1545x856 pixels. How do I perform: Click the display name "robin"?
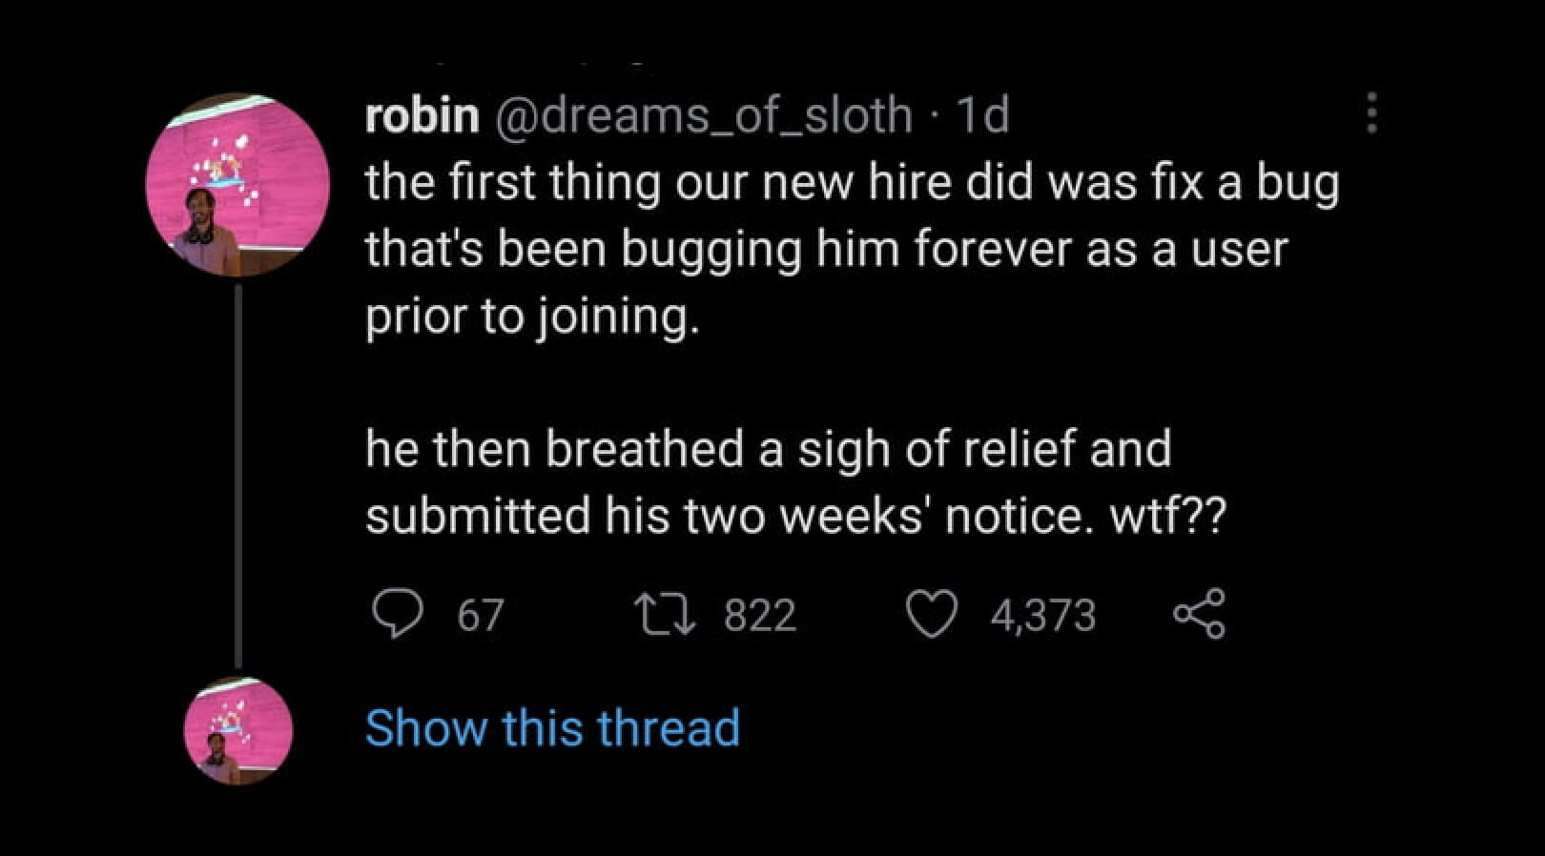[422, 115]
